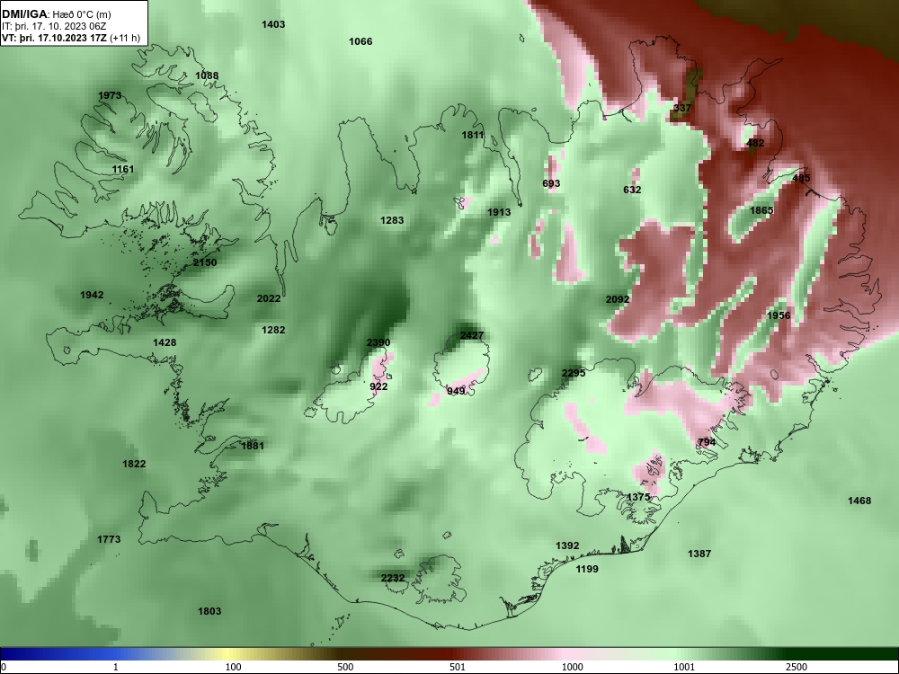Click the 1468 value in the southeast

(x=859, y=501)
